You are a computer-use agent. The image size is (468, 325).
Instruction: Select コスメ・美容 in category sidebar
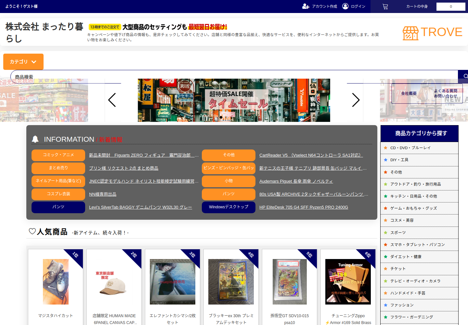pyautogui.click(x=419, y=220)
